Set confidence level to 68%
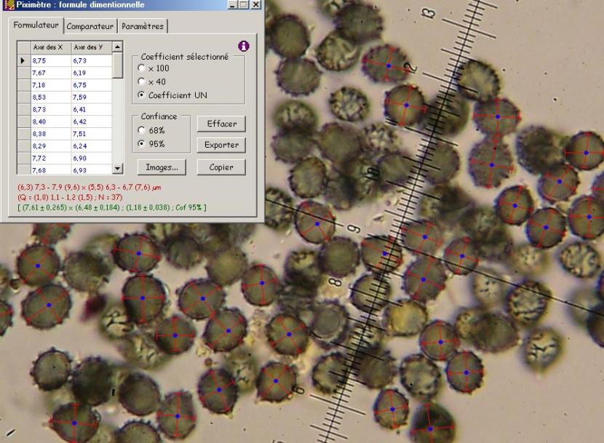 tap(142, 130)
